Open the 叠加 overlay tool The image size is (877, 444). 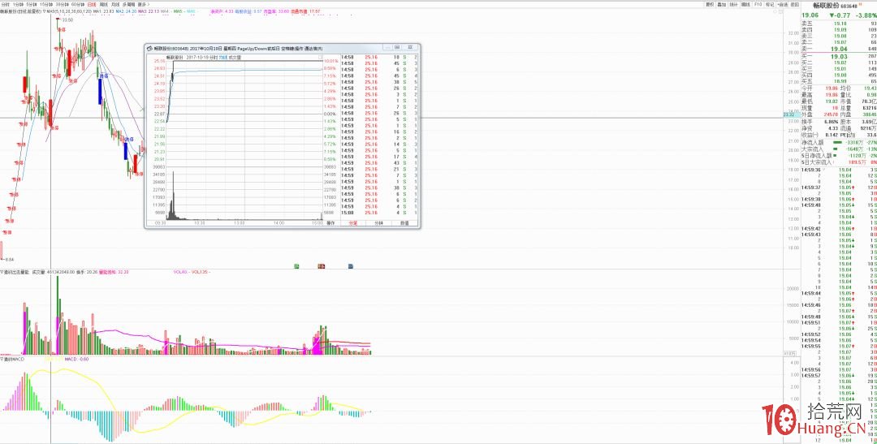coord(722,4)
